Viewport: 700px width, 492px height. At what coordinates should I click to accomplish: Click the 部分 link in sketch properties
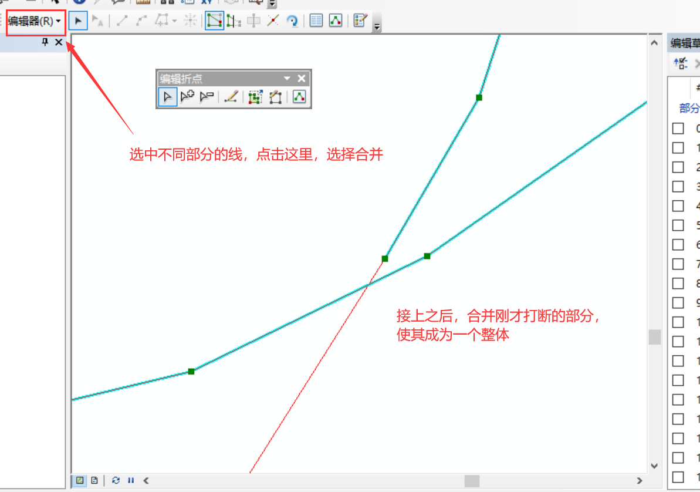click(x=689, y=108)
